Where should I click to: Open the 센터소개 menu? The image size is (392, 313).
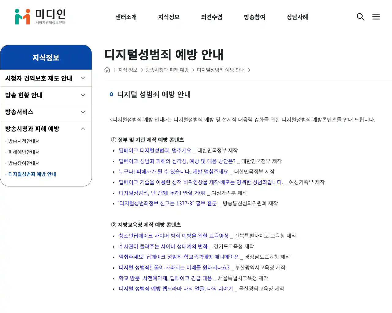click(126, 17)
